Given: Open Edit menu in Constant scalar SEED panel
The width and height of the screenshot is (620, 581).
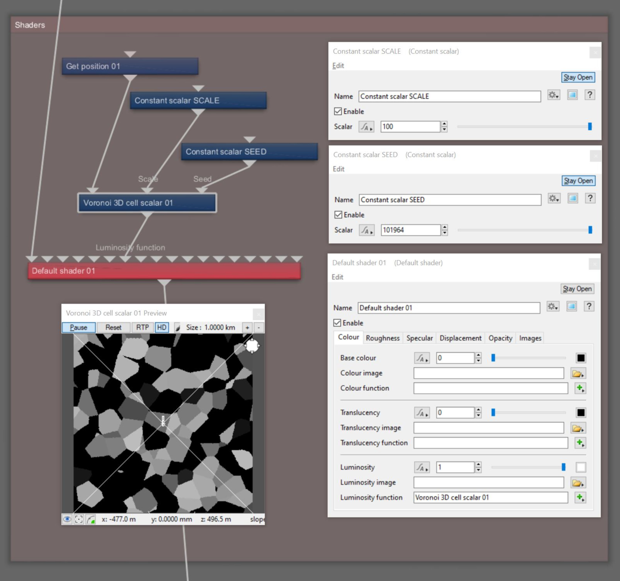Looking at the screenshot, I should coord(338,169).
